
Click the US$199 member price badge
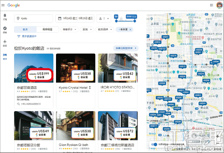(x=39, y=75)
